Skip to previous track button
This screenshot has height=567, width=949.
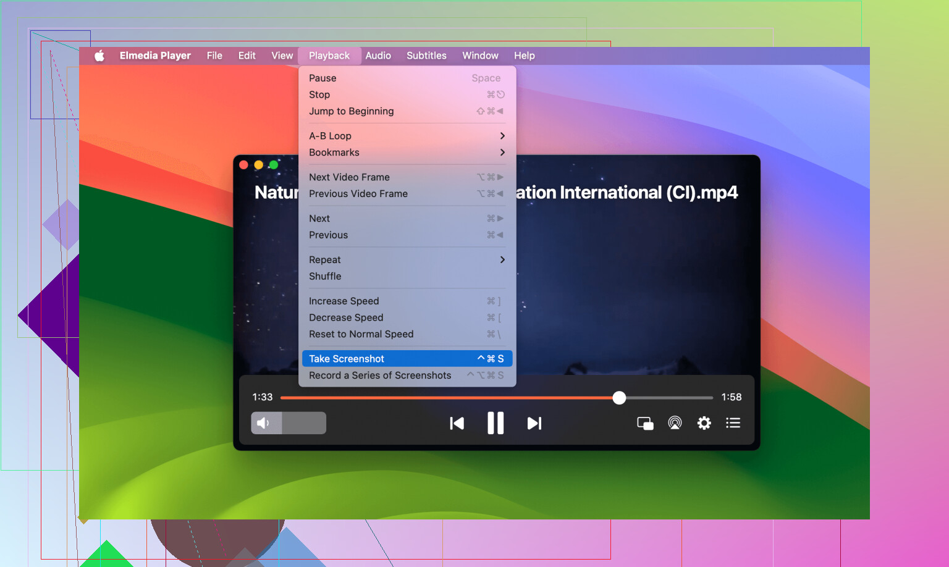(x=457, y=423)
